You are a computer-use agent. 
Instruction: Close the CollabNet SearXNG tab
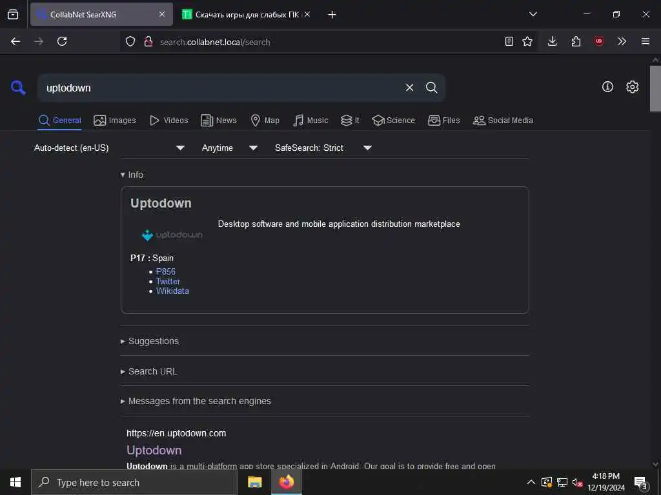(x=162, y=14)
